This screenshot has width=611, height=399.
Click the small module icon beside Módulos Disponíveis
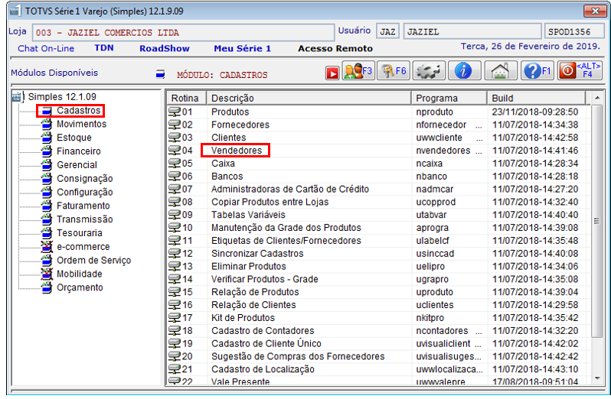pos(160,74)
